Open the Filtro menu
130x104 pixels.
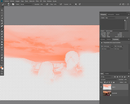37,1
